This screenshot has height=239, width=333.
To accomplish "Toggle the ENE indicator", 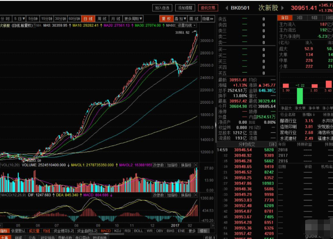I will point(181,231).
